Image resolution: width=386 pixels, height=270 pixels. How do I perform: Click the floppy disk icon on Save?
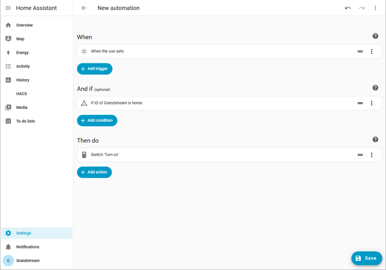(x=358, y=258)
